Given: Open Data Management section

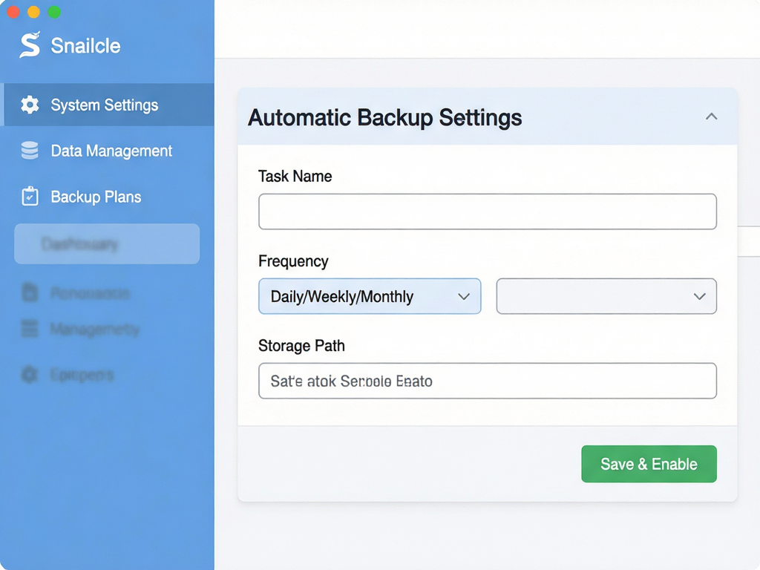Looking at the screenshot, I should 108,151.
